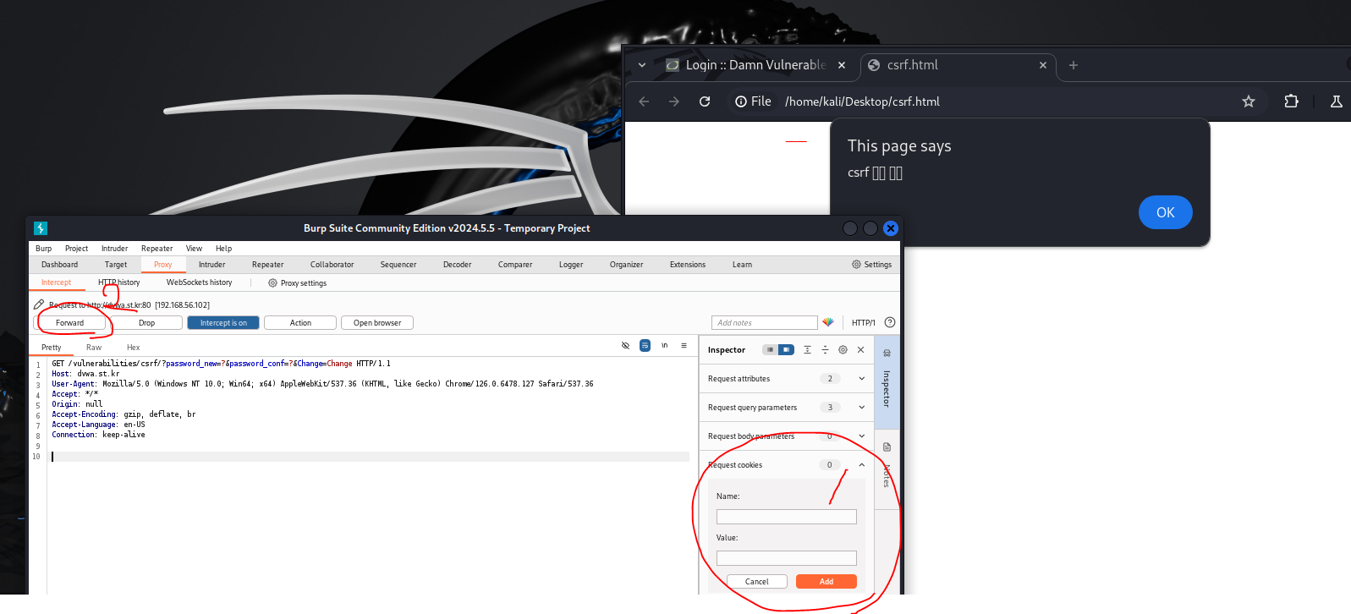
Task: Click Inspector expand all sections icon
Action: [807, 349]
